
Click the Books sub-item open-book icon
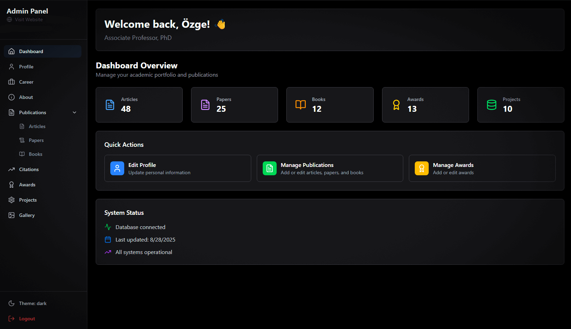pos(22,154)
